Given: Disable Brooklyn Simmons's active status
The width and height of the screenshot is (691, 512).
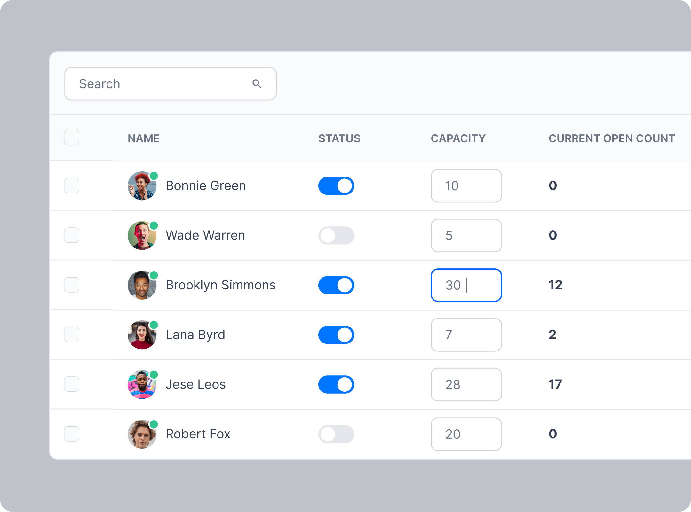Looking at the screenshot, I should (336, 285).
